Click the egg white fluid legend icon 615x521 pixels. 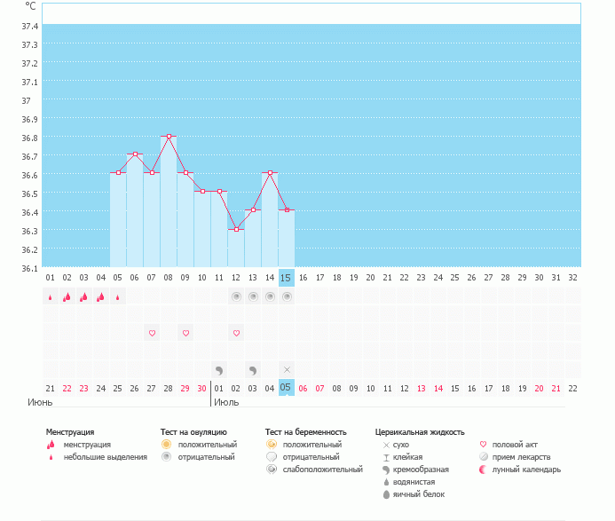(386, 494)
